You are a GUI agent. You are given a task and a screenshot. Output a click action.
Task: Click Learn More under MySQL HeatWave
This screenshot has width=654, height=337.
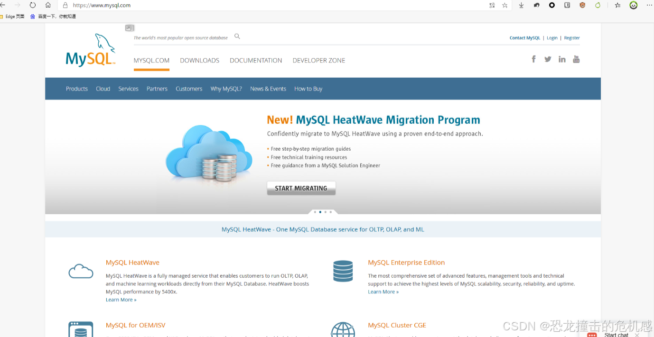click(121, 300)
